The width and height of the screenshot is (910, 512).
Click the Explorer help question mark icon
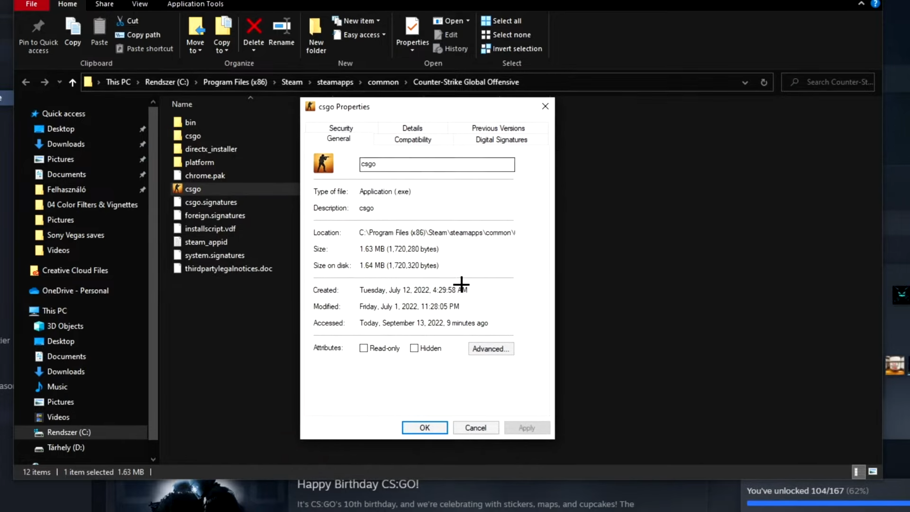pyautogui.click(x=875, y=4)
